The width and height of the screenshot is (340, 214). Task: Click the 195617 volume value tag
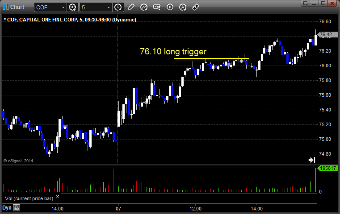coord(327,168)
